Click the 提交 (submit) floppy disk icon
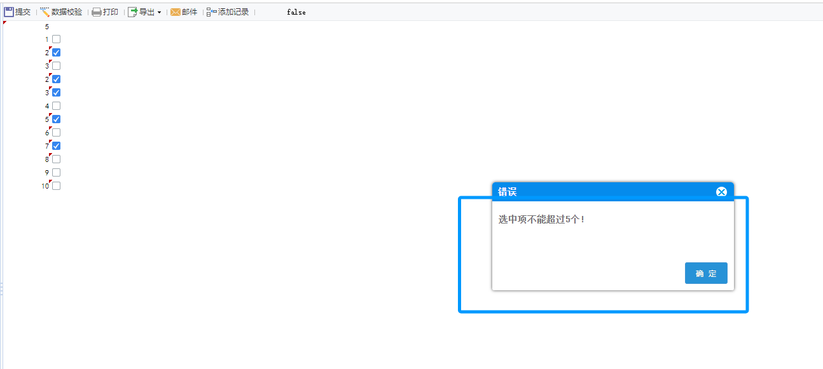The image size is (823, 369). (x=9, y=12)
